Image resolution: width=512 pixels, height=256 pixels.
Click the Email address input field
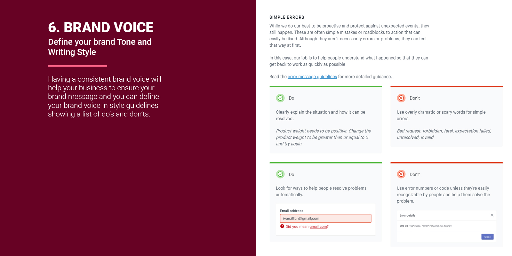(325, 218)
